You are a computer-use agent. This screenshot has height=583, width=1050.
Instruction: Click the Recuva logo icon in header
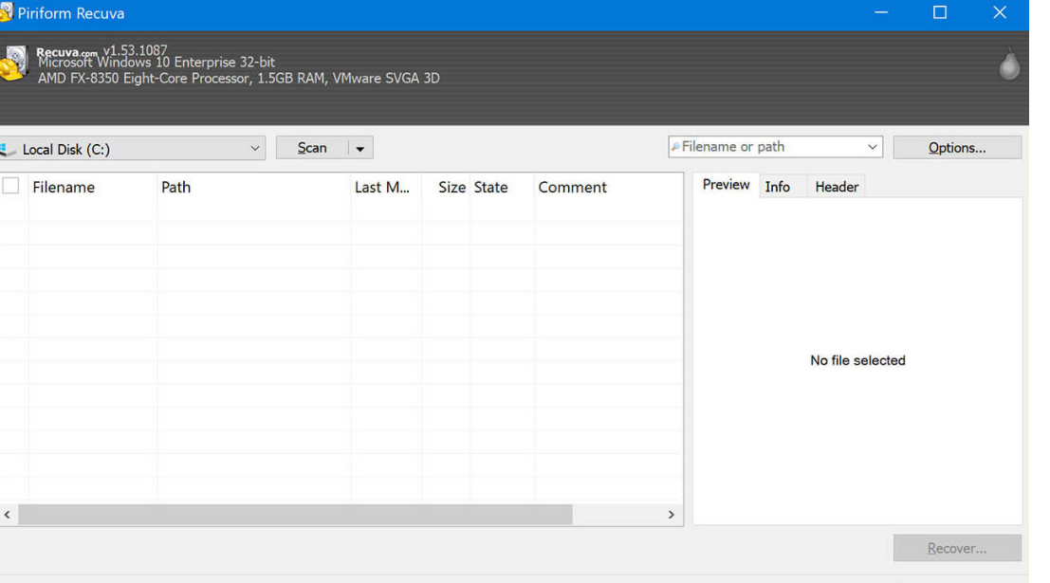pos(11,65)
